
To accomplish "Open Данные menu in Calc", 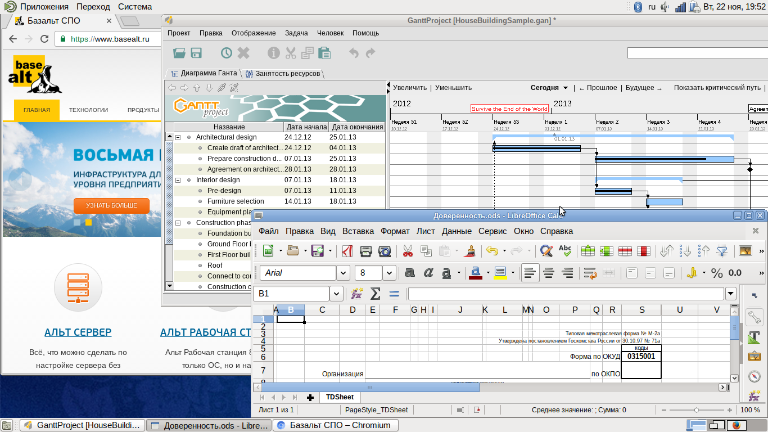I will pyautogui.click(x=457, y=231).
